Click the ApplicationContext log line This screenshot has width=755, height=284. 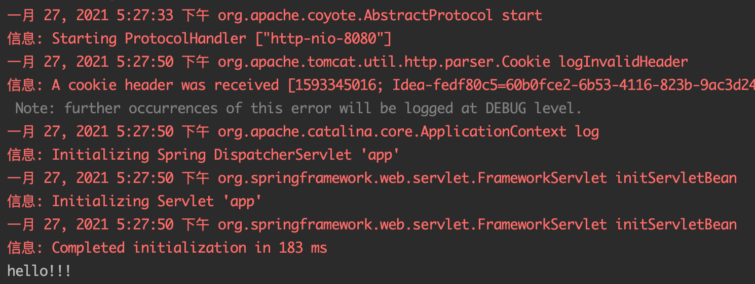(303, 131)
